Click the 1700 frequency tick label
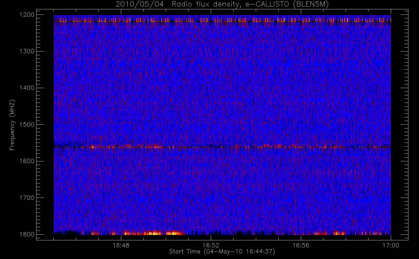Screen dimensions: 419x259 point(27,198)
